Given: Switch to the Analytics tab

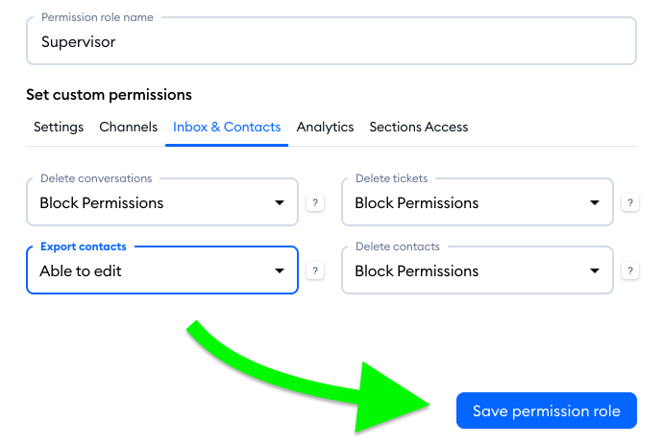Looking at the screenshot, I should point(325,127).
